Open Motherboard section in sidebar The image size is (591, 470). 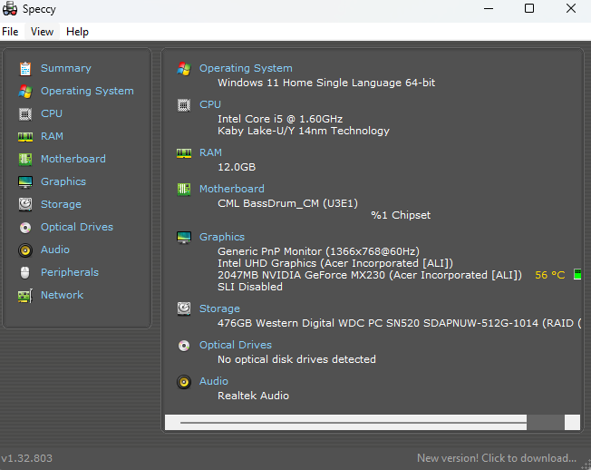click(73, 159)
